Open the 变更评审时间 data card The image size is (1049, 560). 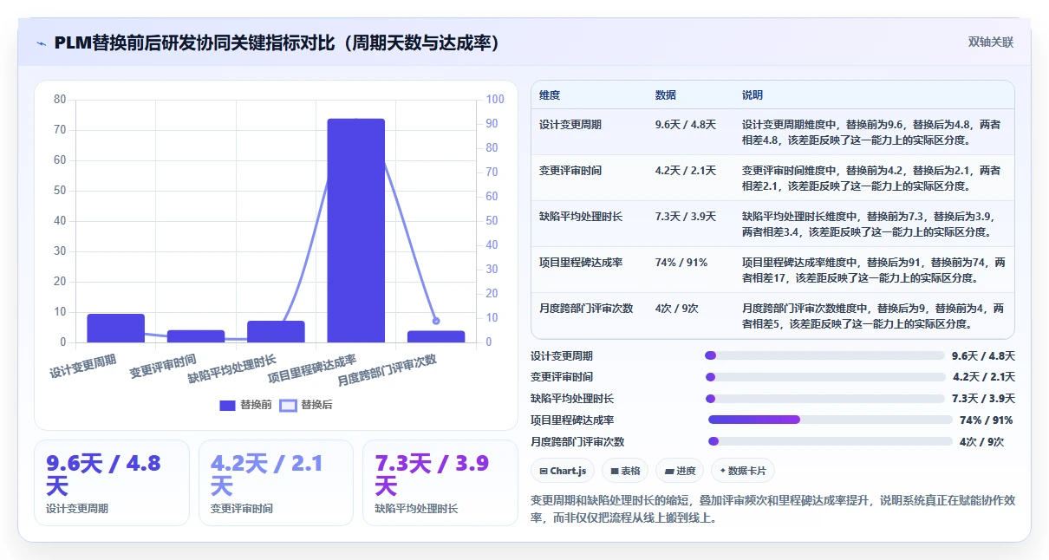point(276,483)
